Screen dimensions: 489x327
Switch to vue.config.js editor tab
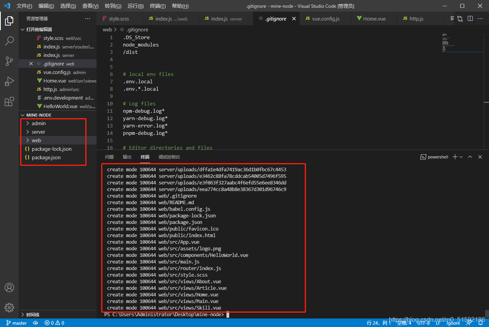[325, 19]
